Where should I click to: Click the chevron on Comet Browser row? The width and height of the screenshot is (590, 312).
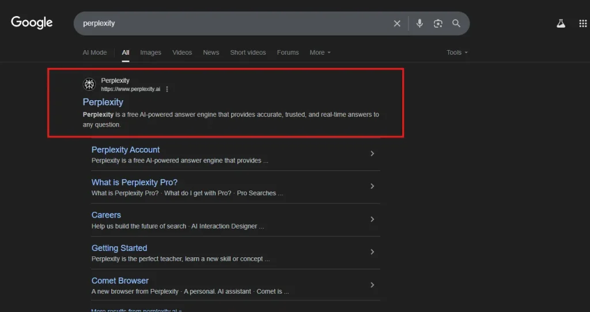coord(372,285)
